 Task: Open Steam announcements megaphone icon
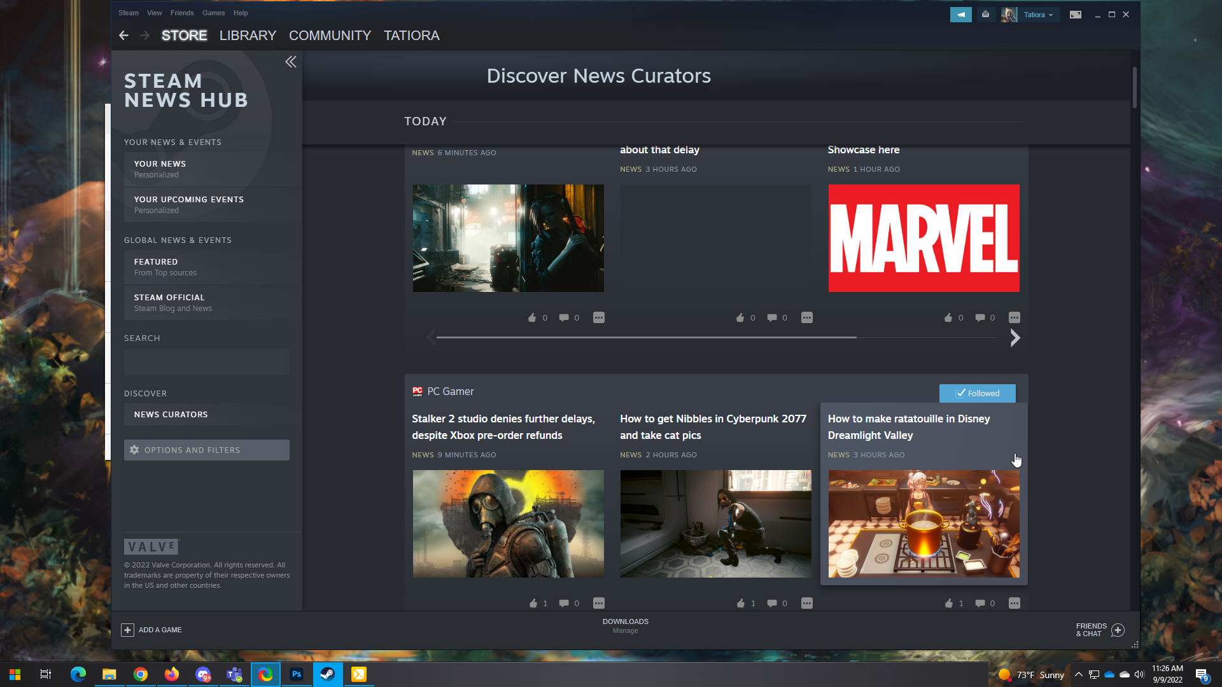[x=960, y=15]
